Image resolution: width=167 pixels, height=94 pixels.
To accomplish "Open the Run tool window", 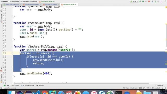I will coord(6,85).
